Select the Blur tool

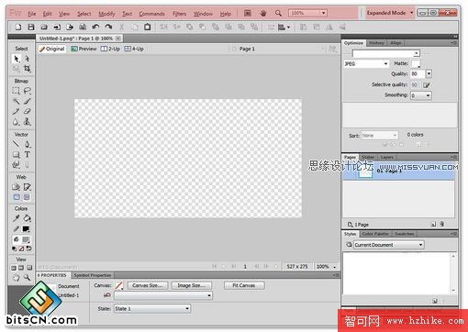point(17,122)
